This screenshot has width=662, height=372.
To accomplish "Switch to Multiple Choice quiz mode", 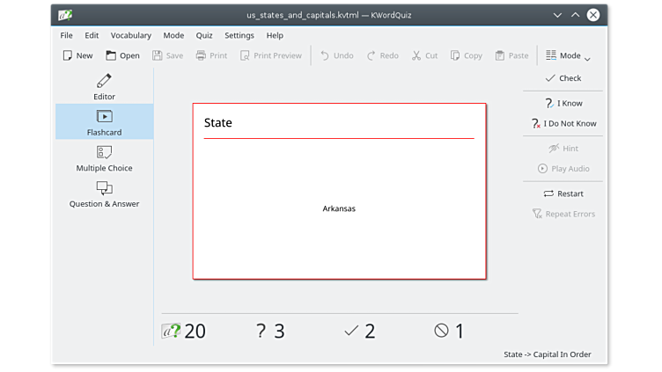I will 104,158.
